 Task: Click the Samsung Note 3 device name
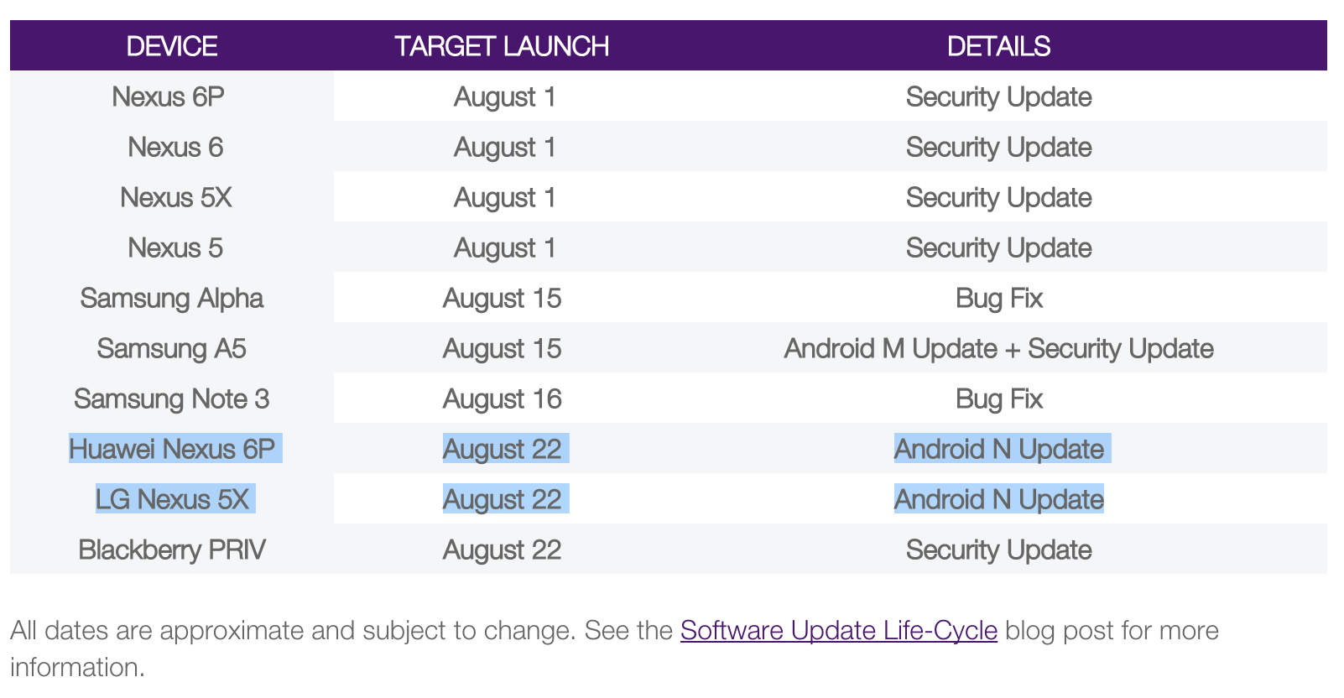point(172,399)
